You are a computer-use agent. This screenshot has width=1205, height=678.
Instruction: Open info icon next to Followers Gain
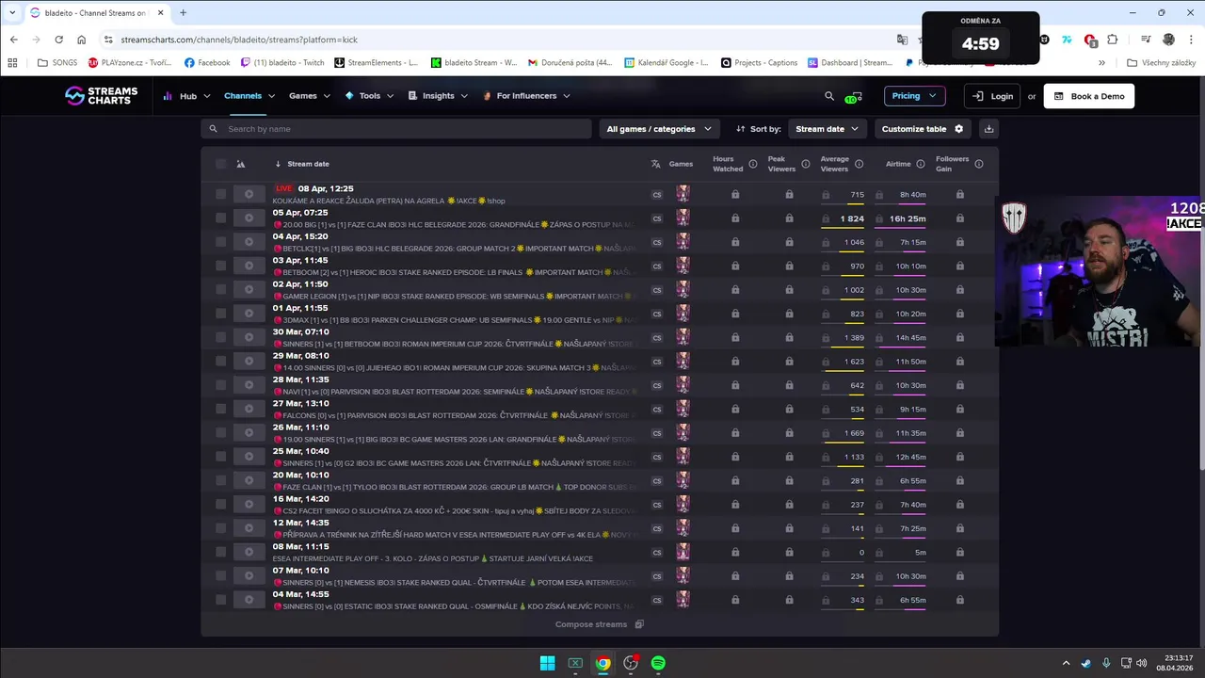point(979,164)
